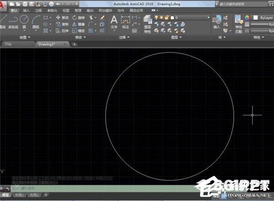Click the Trim scissors icon
The image size is (274, 201).
91,18
